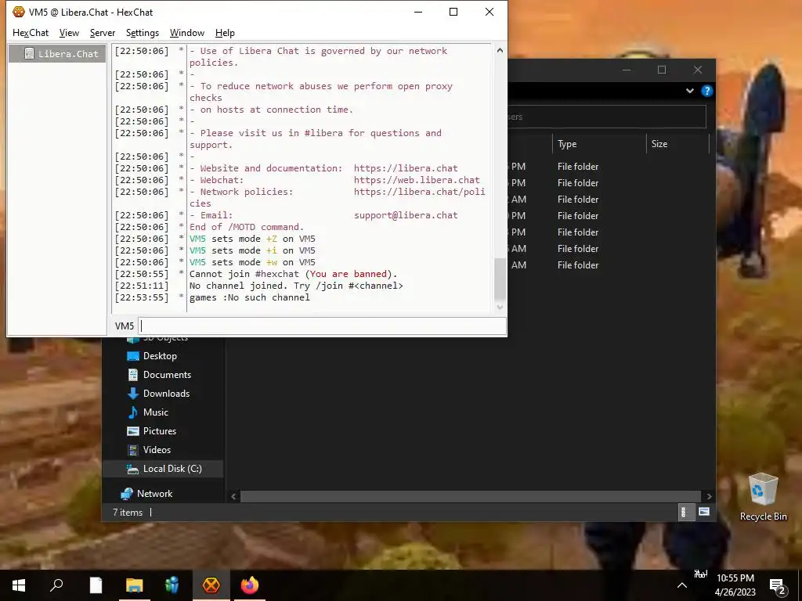Image resolution: width=802 pixels, height=601 pixels.
Task: Open the Settings menu in HexChat
Action: [x=143, y=33]
